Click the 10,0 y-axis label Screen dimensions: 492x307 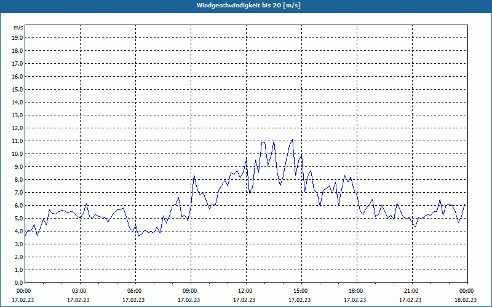[18, 154]
